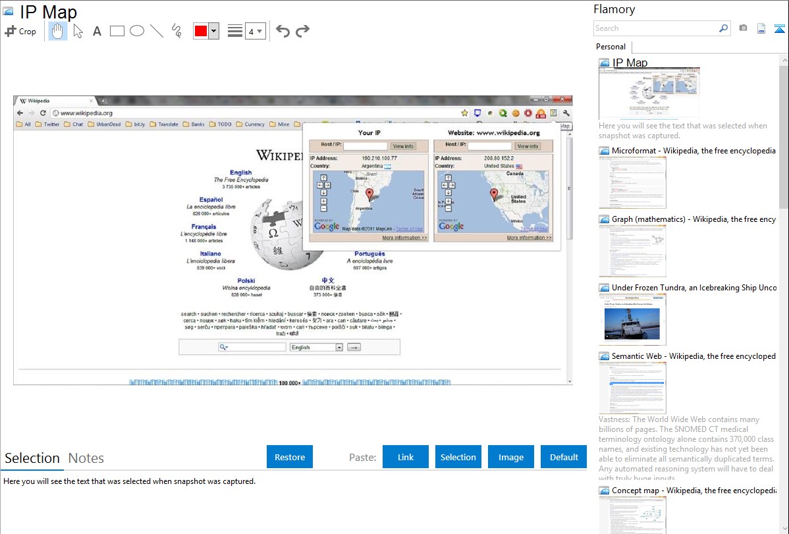
Task: Click 'Microformat - Wikipedia, the free encyclopedia' title
Action: pyautogui.click(x=694, y=151)
